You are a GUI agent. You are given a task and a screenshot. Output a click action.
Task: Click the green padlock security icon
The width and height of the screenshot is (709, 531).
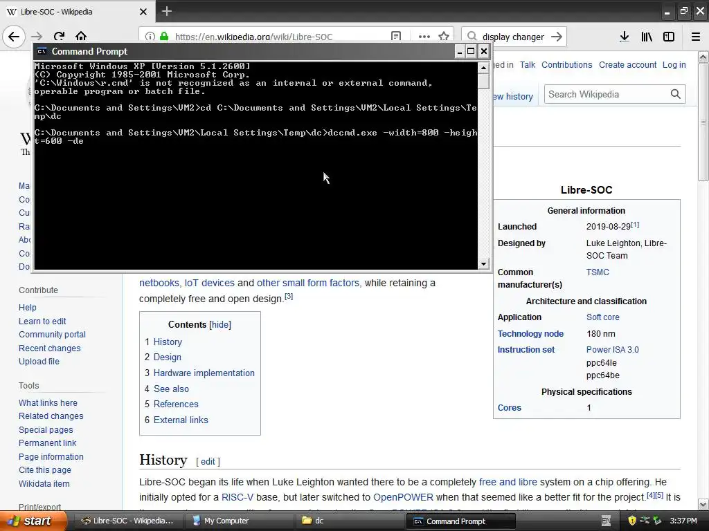(164, 37)
